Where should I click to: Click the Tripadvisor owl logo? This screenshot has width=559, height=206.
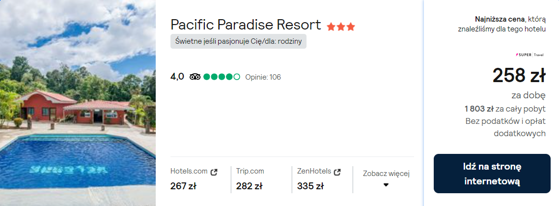tap(195, 77)
